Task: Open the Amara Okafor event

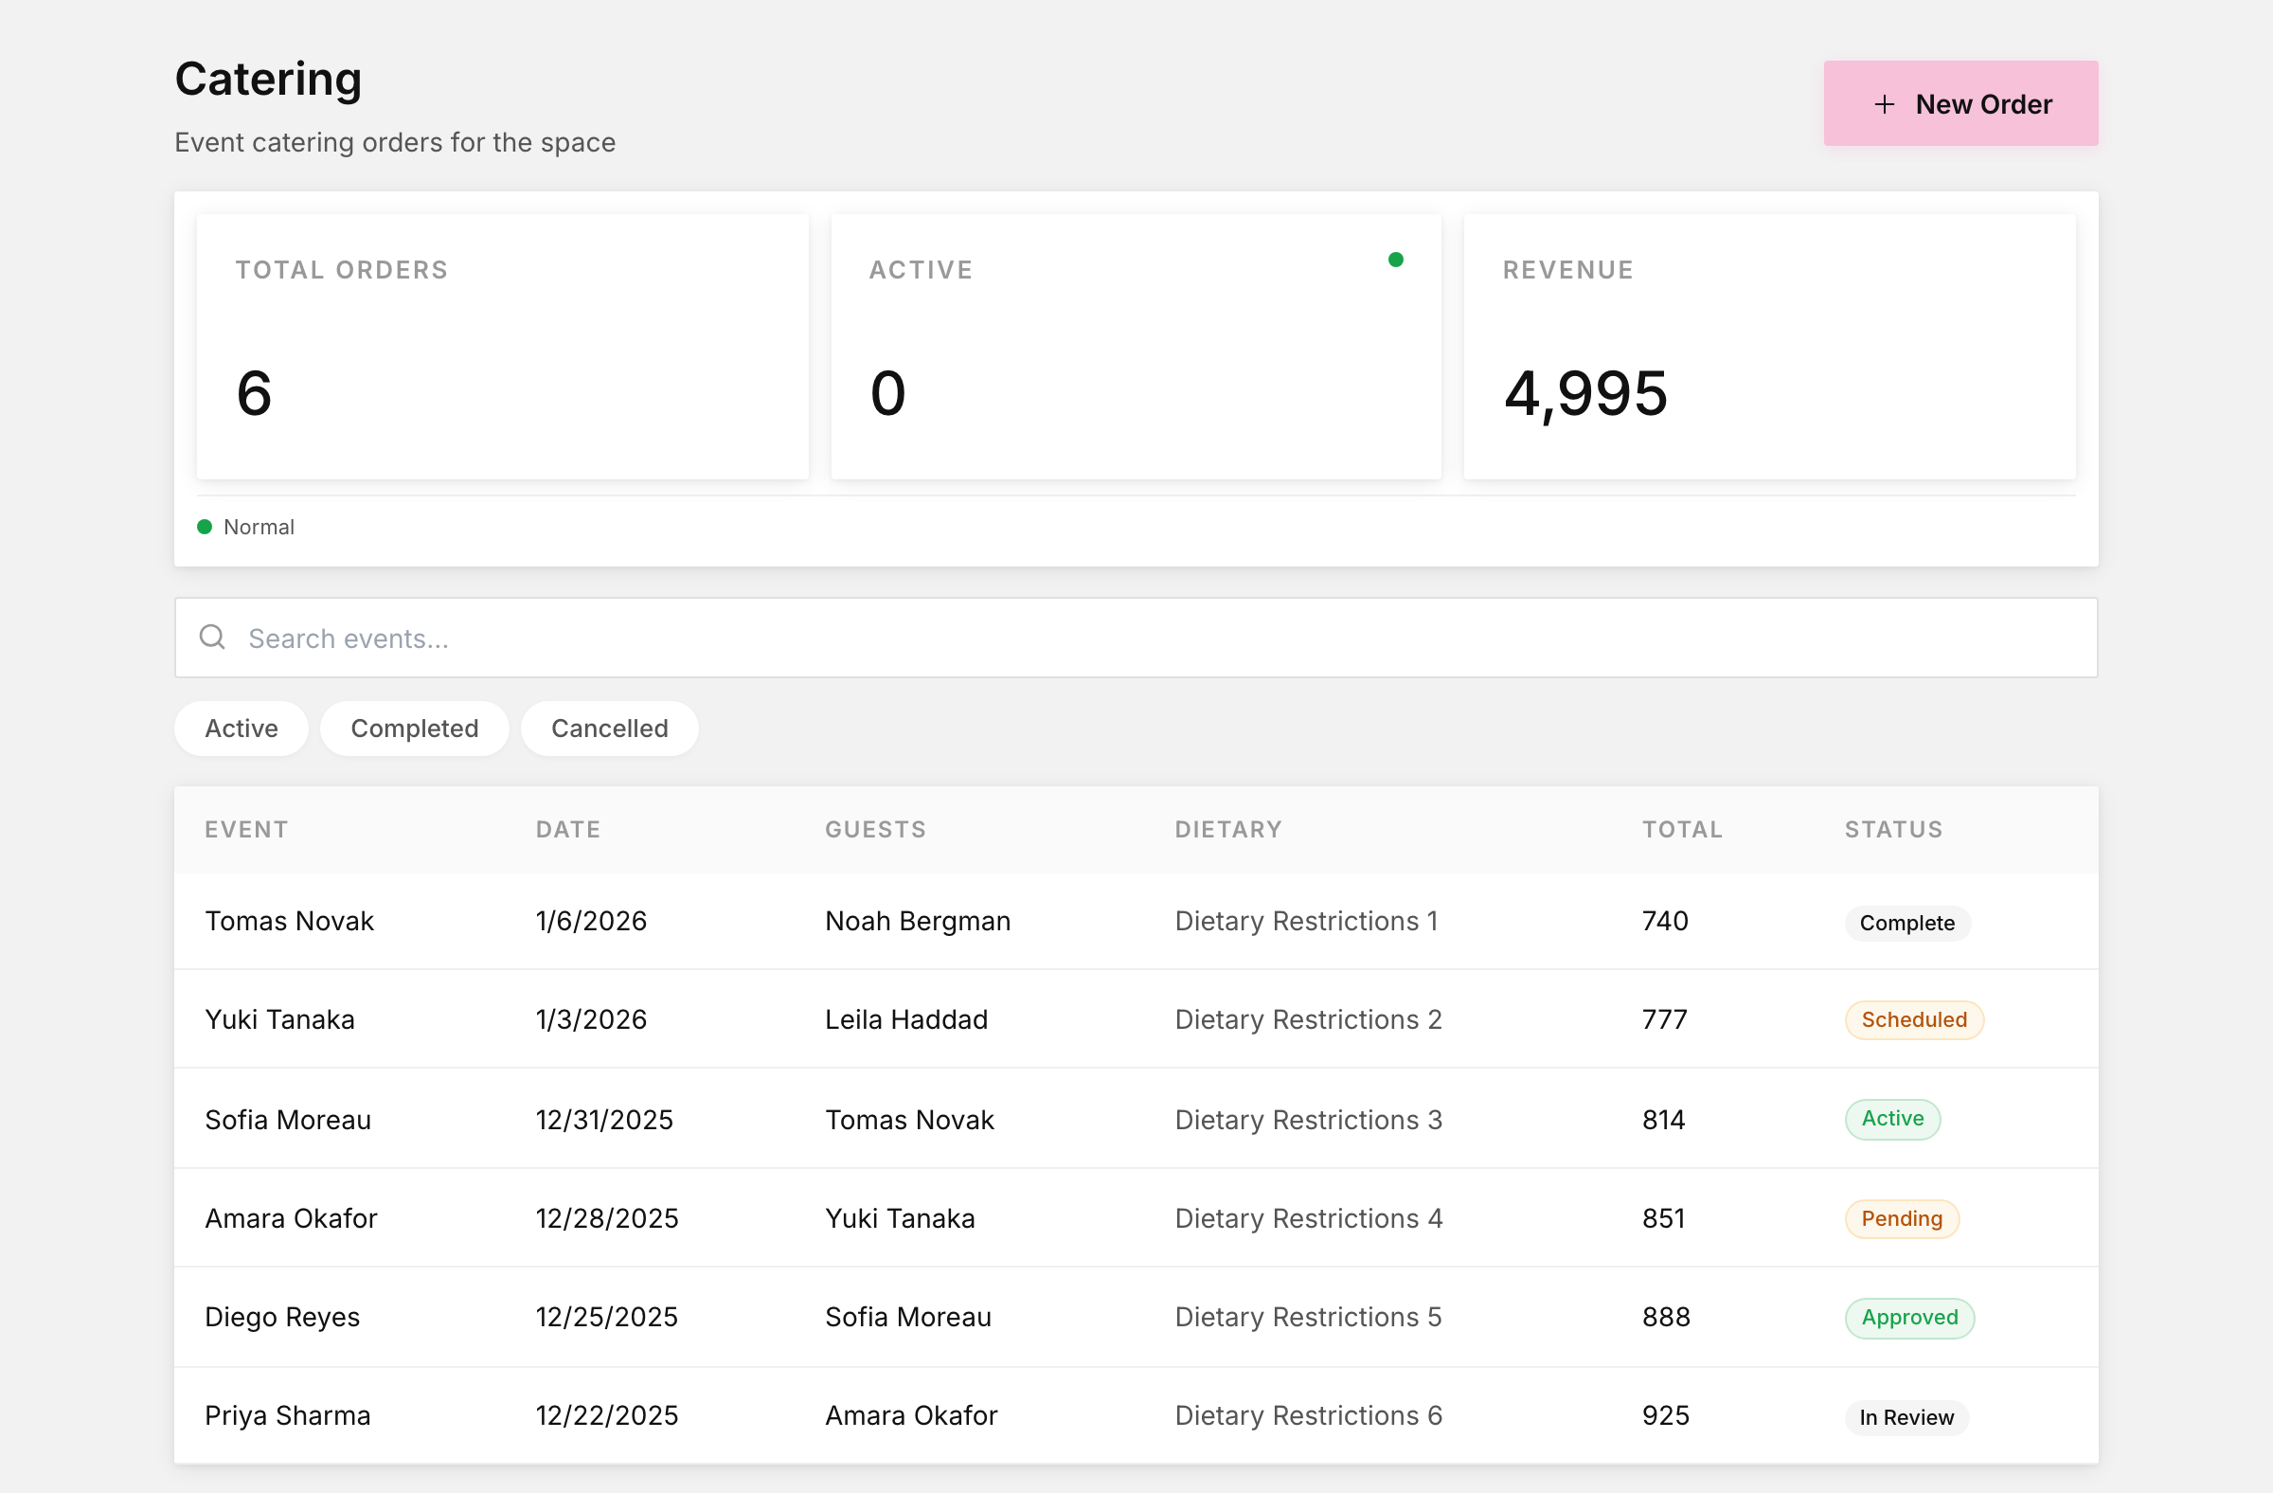Action: coord(292,1218)
